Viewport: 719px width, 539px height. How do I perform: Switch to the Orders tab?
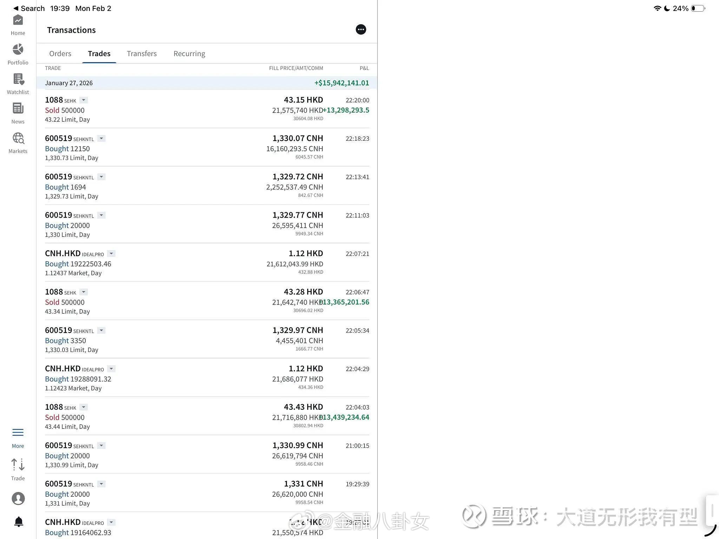pyautogui.click(x=60, y=53)
